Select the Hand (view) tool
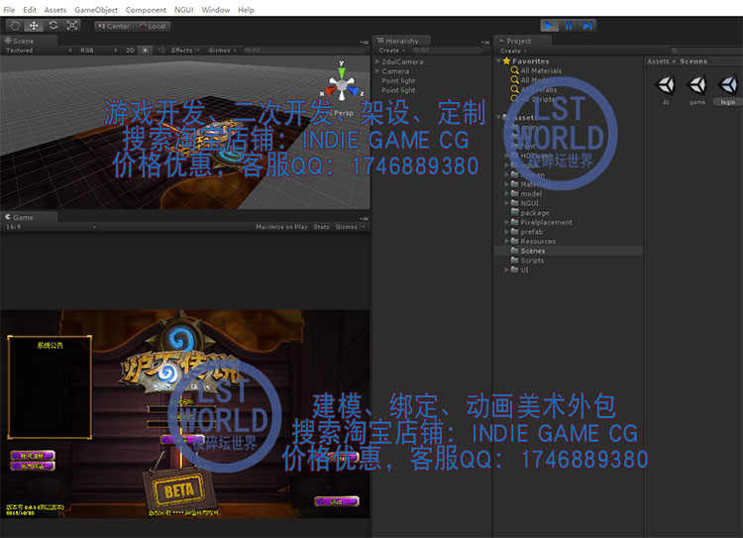Viewport: 743px width, 538px height. tap(15, 26)
